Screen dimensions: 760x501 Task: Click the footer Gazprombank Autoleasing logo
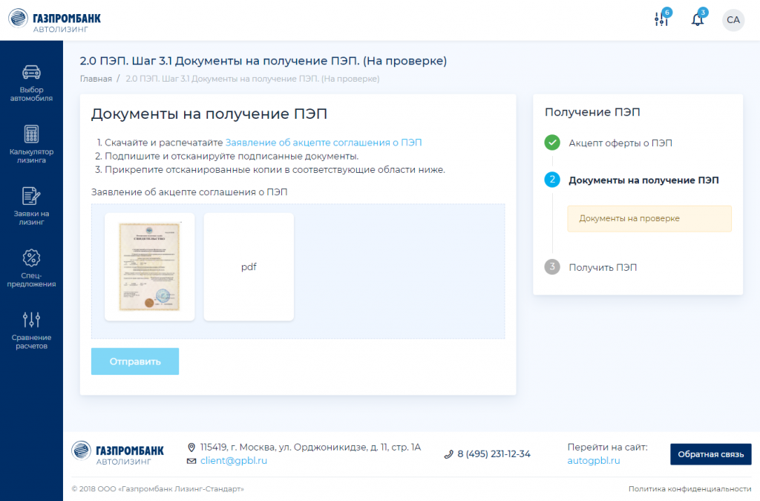tap(118, 453)
